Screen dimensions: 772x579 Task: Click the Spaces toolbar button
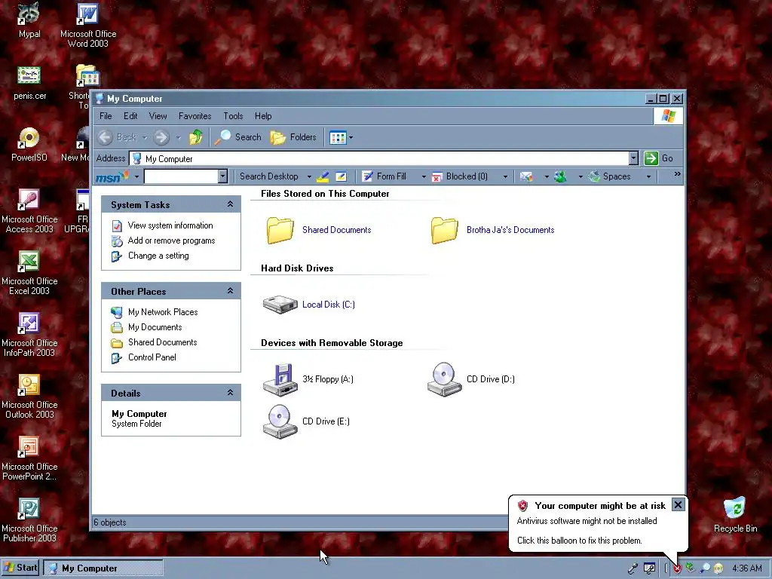(x=609, y=176)
